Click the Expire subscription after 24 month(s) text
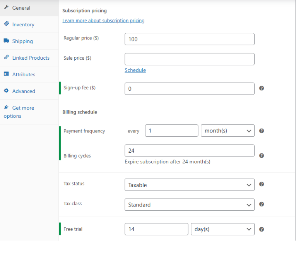The height and width of the screenshot is (270, 296). pos(168,162)
